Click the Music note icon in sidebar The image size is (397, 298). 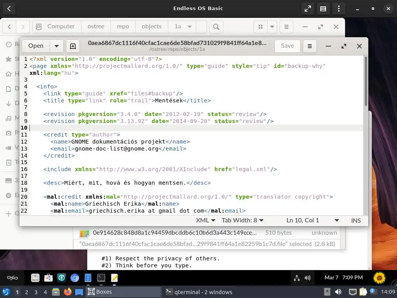tap(9, 118)
